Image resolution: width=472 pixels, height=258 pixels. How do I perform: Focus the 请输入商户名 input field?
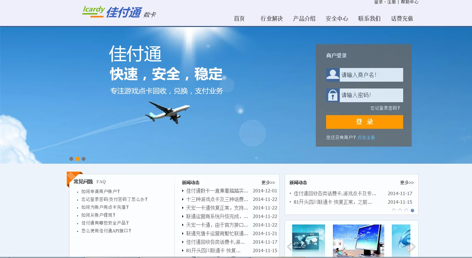point(371,75)
